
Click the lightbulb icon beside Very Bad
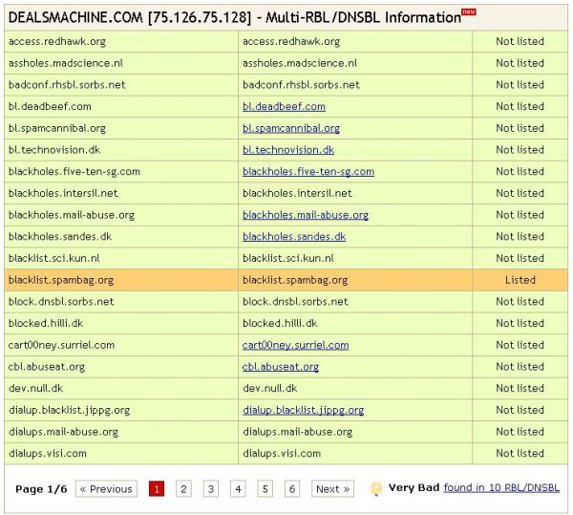pos(376,488)
